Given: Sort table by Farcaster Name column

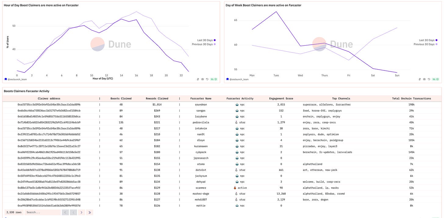Looking at the screenshot, I should pyautogui.click(x=201, y=99).
